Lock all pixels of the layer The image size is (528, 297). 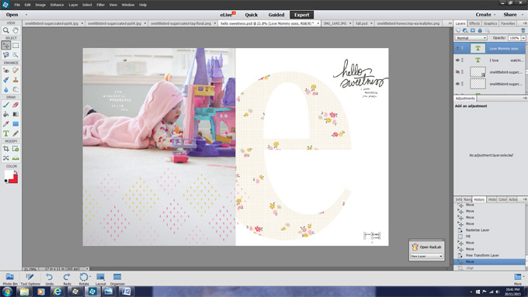click(480, 30)
